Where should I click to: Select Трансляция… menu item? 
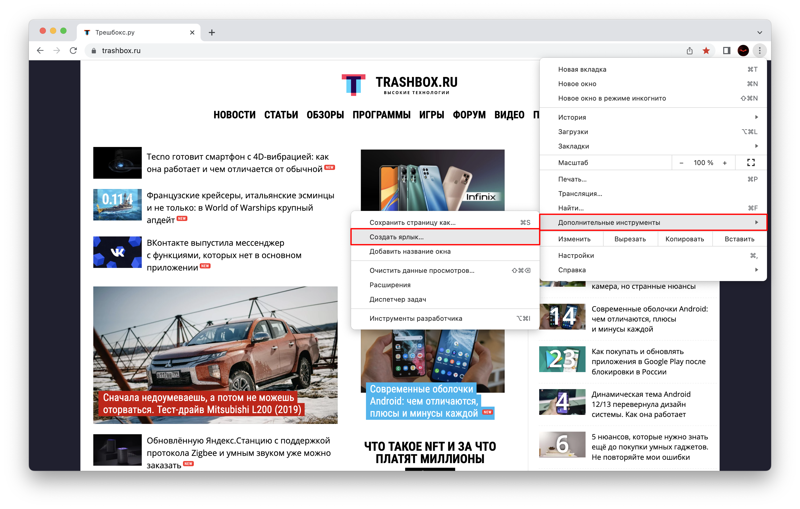pyautogui.click(x=653, y=193)
